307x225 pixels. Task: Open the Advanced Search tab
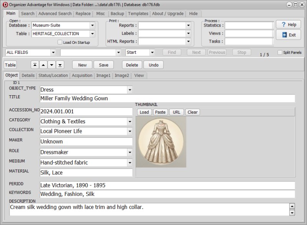click(55, 13)
